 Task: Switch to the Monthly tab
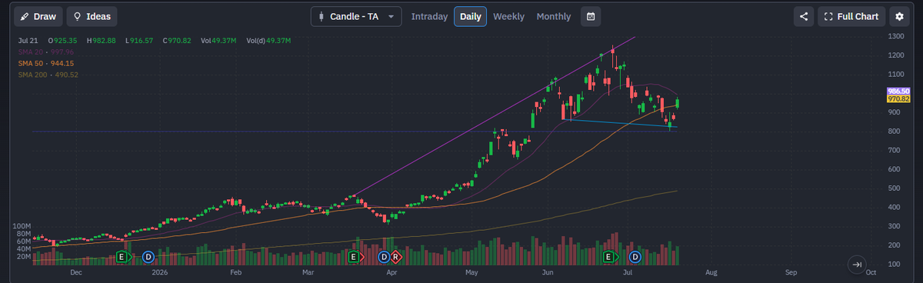[x=554, y=16]
